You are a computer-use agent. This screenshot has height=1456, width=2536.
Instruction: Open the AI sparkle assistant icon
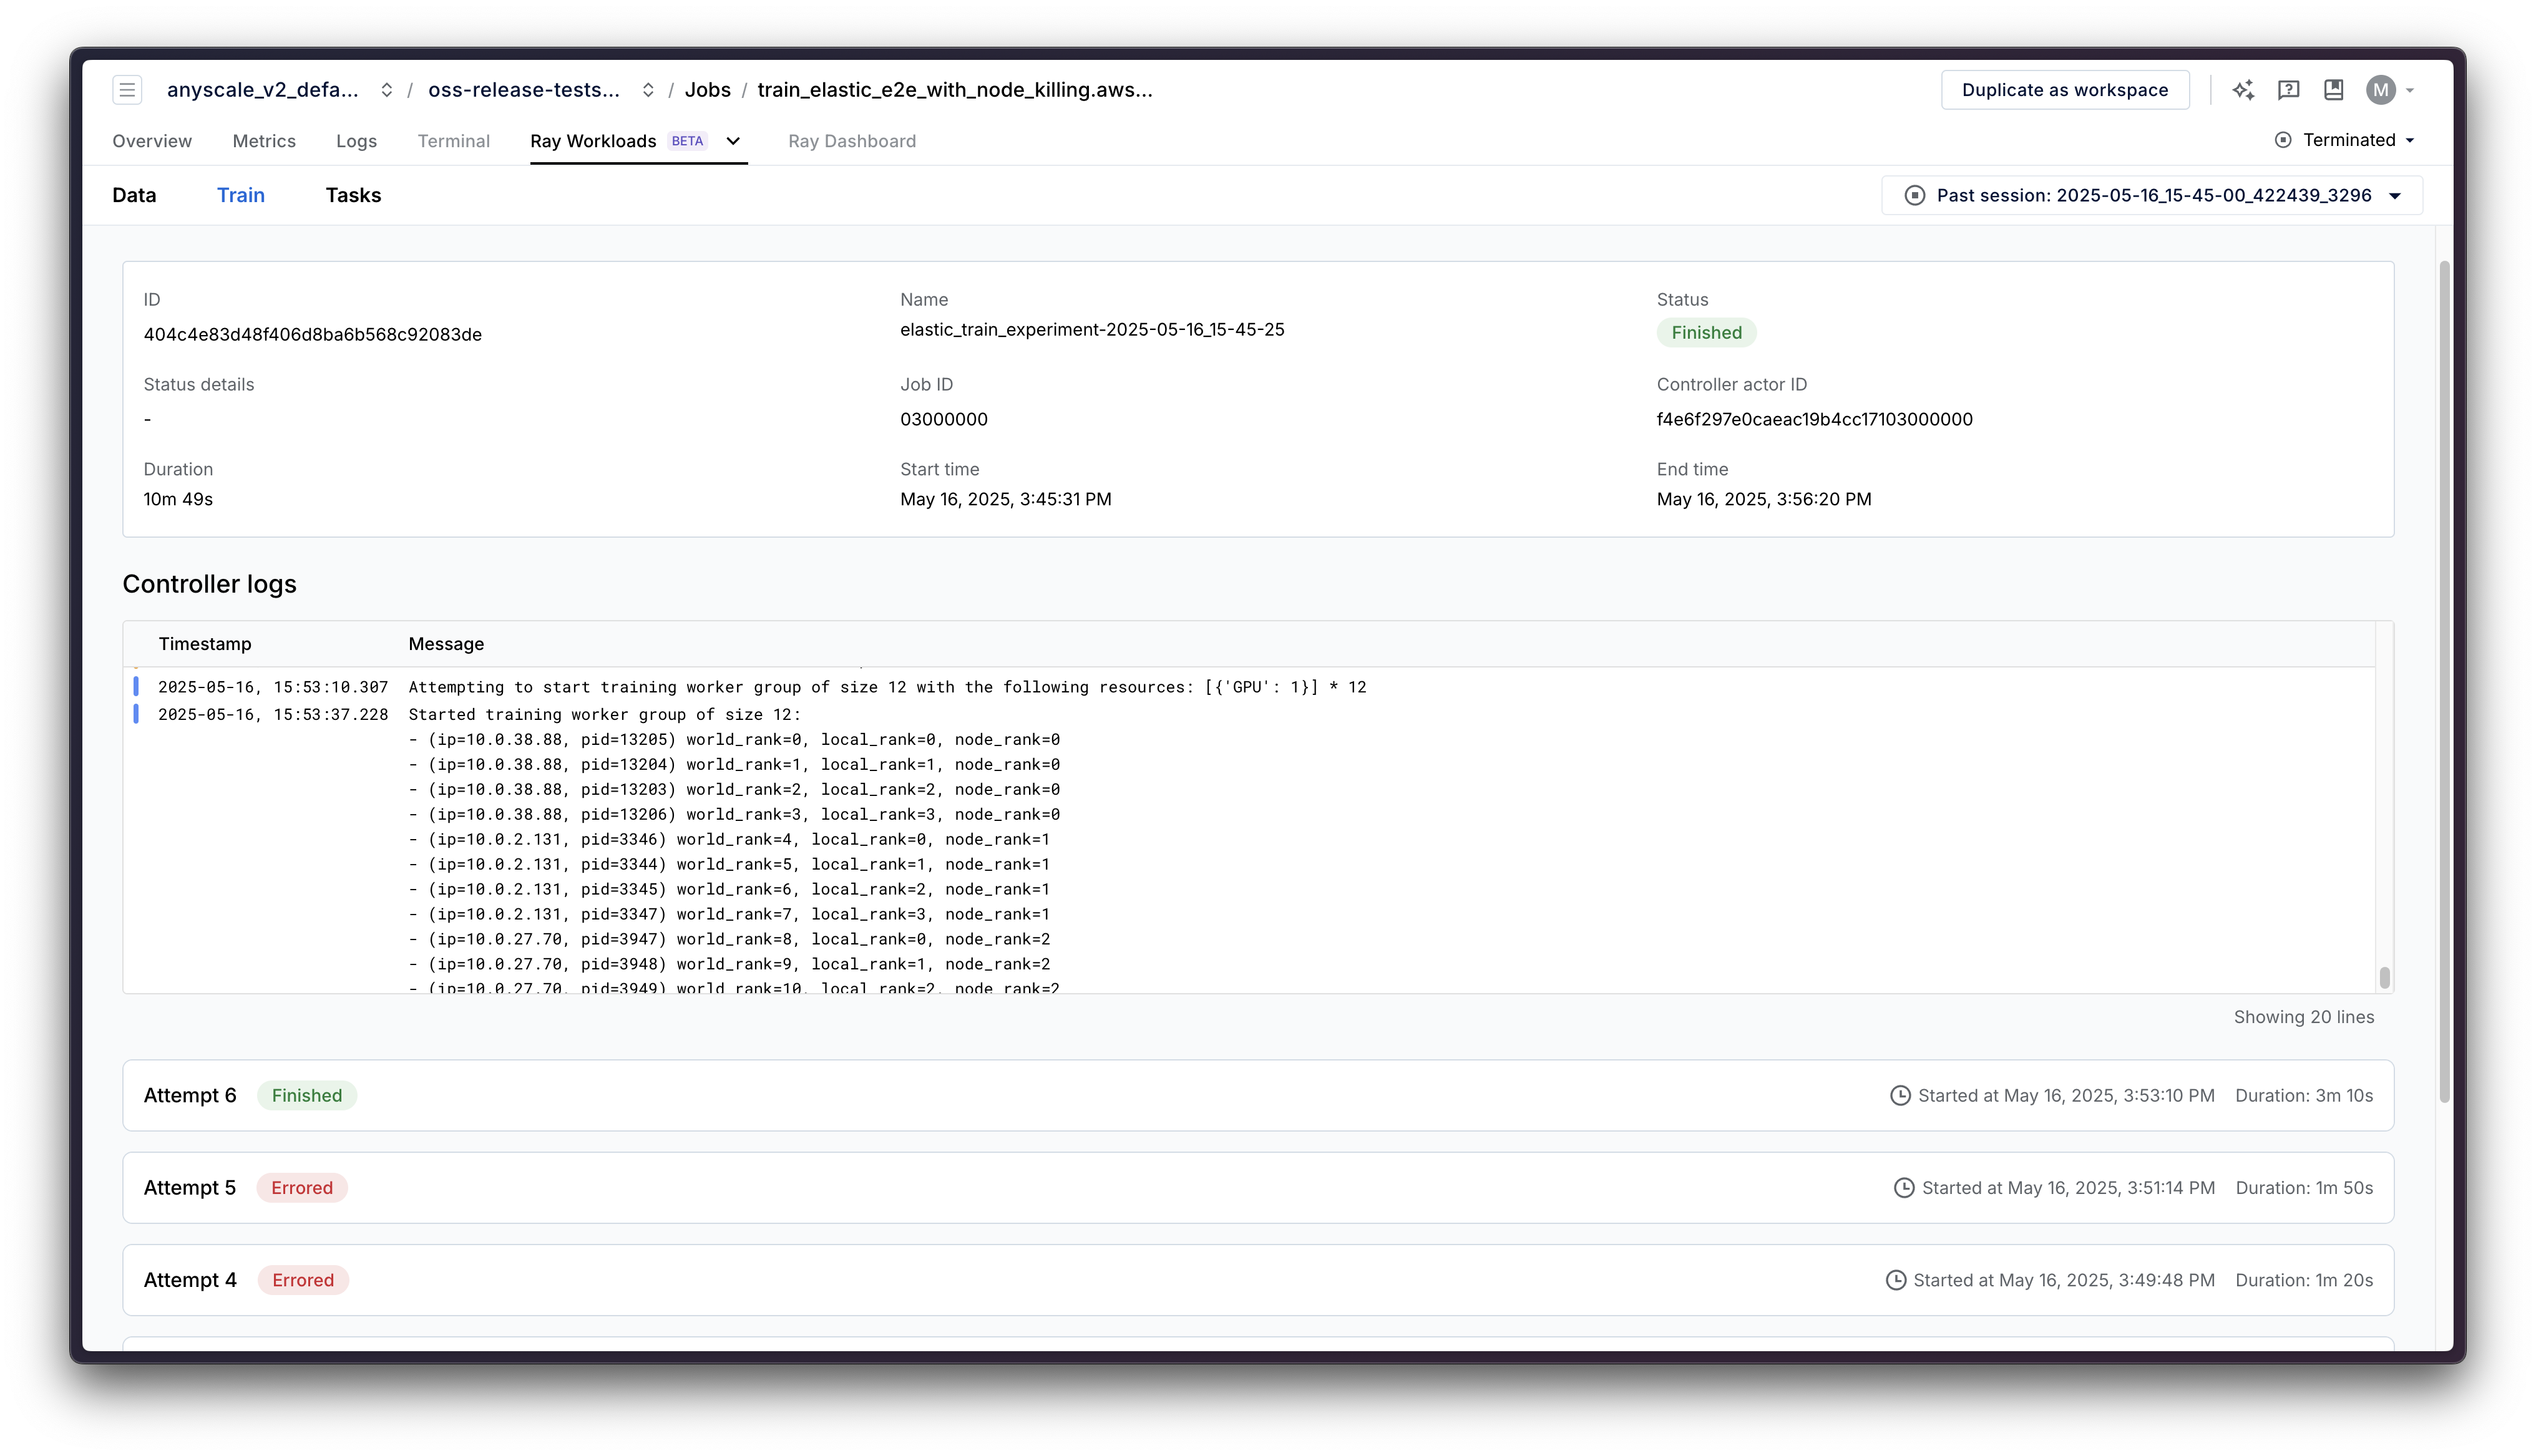[x=2243, y=90]
